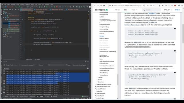Open Logcat panel settings gear
This screenshot has width=184, height=103.
pyautogui.click(x=85, y=62)
